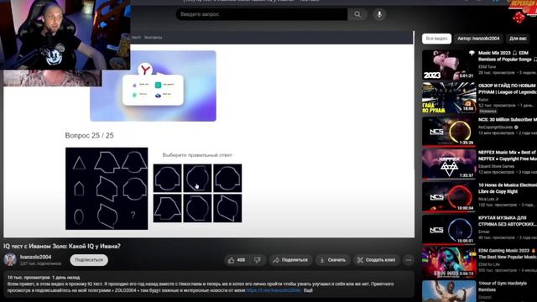Click video title IQ тест с Иваном Золо
Screen dimensions: 537x302
click(62, 246)
